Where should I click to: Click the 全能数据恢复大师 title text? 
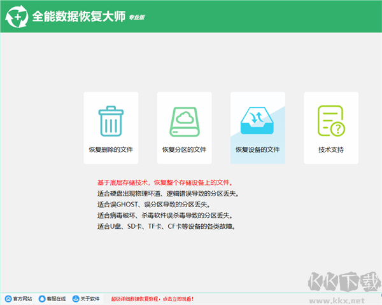79,17
